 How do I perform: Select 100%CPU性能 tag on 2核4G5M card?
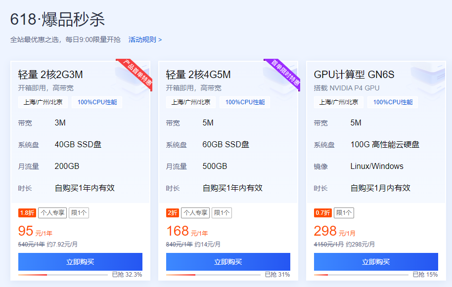point(245,102)
